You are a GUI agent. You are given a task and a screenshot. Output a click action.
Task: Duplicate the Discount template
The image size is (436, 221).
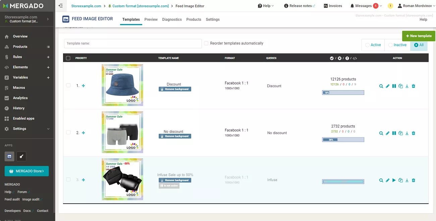tap(400, 86)
